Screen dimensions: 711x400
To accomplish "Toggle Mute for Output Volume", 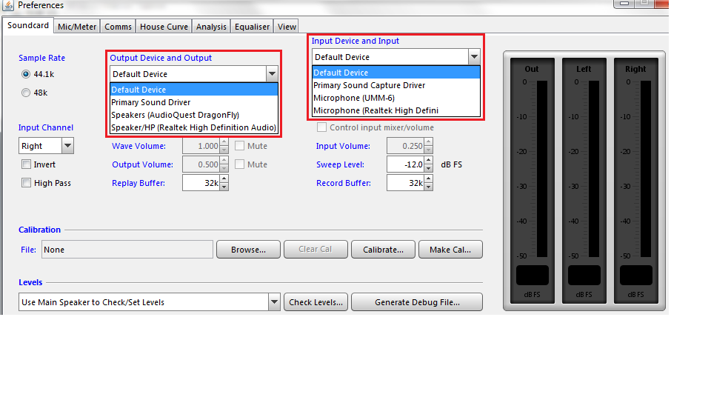I will 239,164.
